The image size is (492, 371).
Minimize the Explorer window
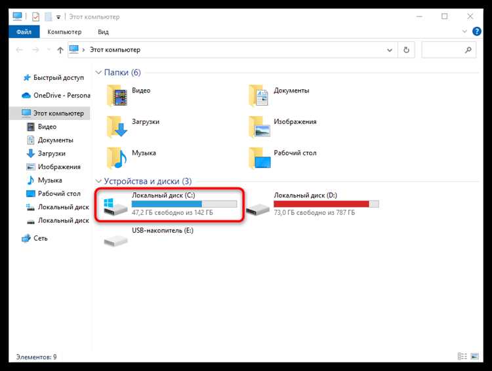420,16
